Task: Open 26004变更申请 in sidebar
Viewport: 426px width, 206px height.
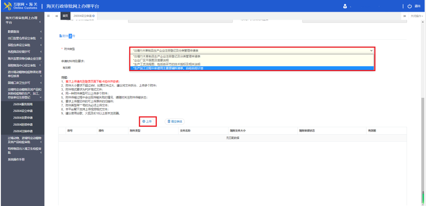Action: coord(23,118)
